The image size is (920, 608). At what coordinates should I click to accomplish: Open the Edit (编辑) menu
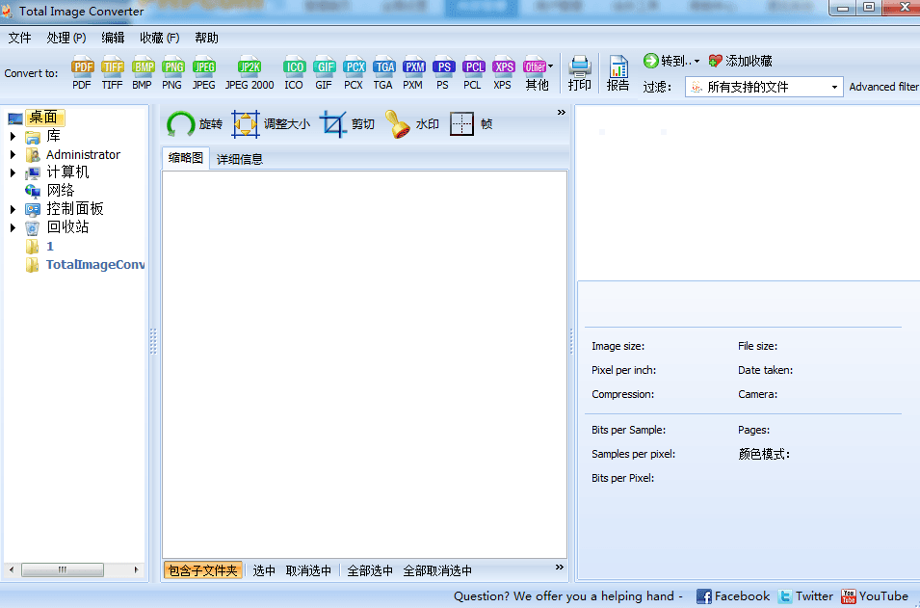coord(113,39)
